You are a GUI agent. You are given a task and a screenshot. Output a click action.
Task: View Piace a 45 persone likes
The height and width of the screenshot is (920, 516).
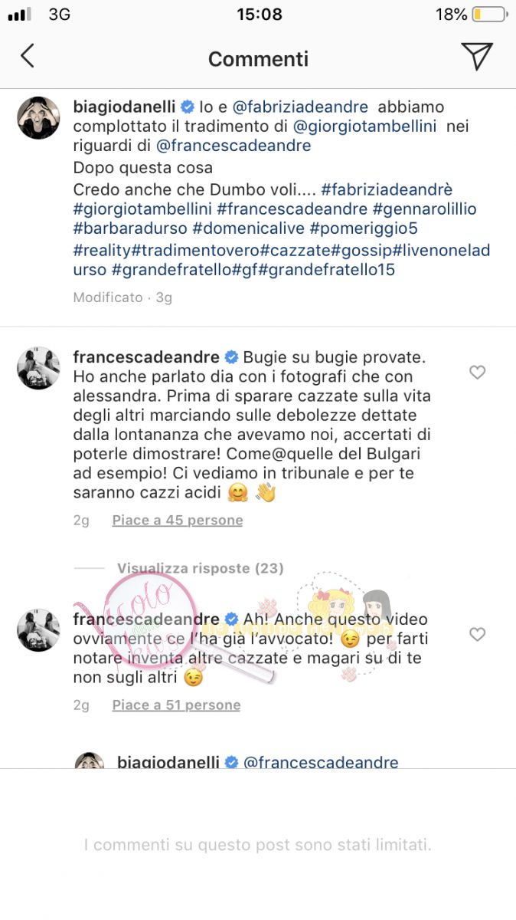[x=178, y=520]
